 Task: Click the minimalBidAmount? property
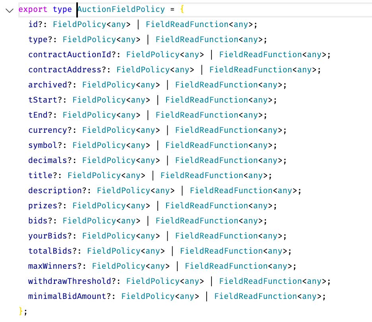pos(70,297)
